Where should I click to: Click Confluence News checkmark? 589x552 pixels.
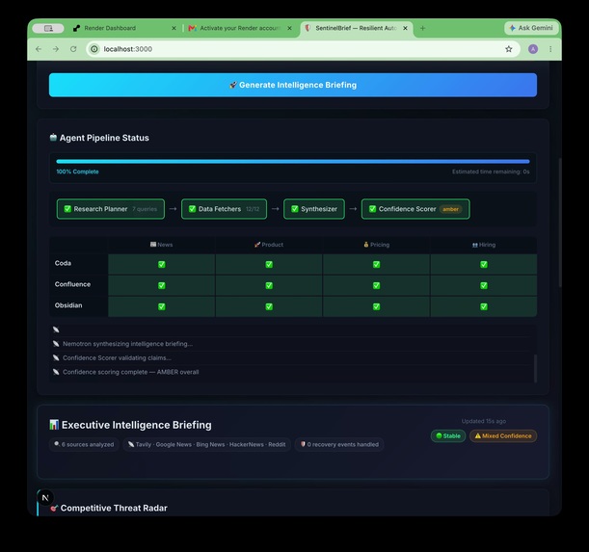coord(162,285)
